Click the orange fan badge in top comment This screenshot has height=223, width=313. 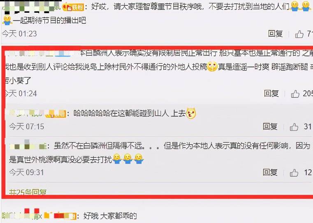pos(73,7)
